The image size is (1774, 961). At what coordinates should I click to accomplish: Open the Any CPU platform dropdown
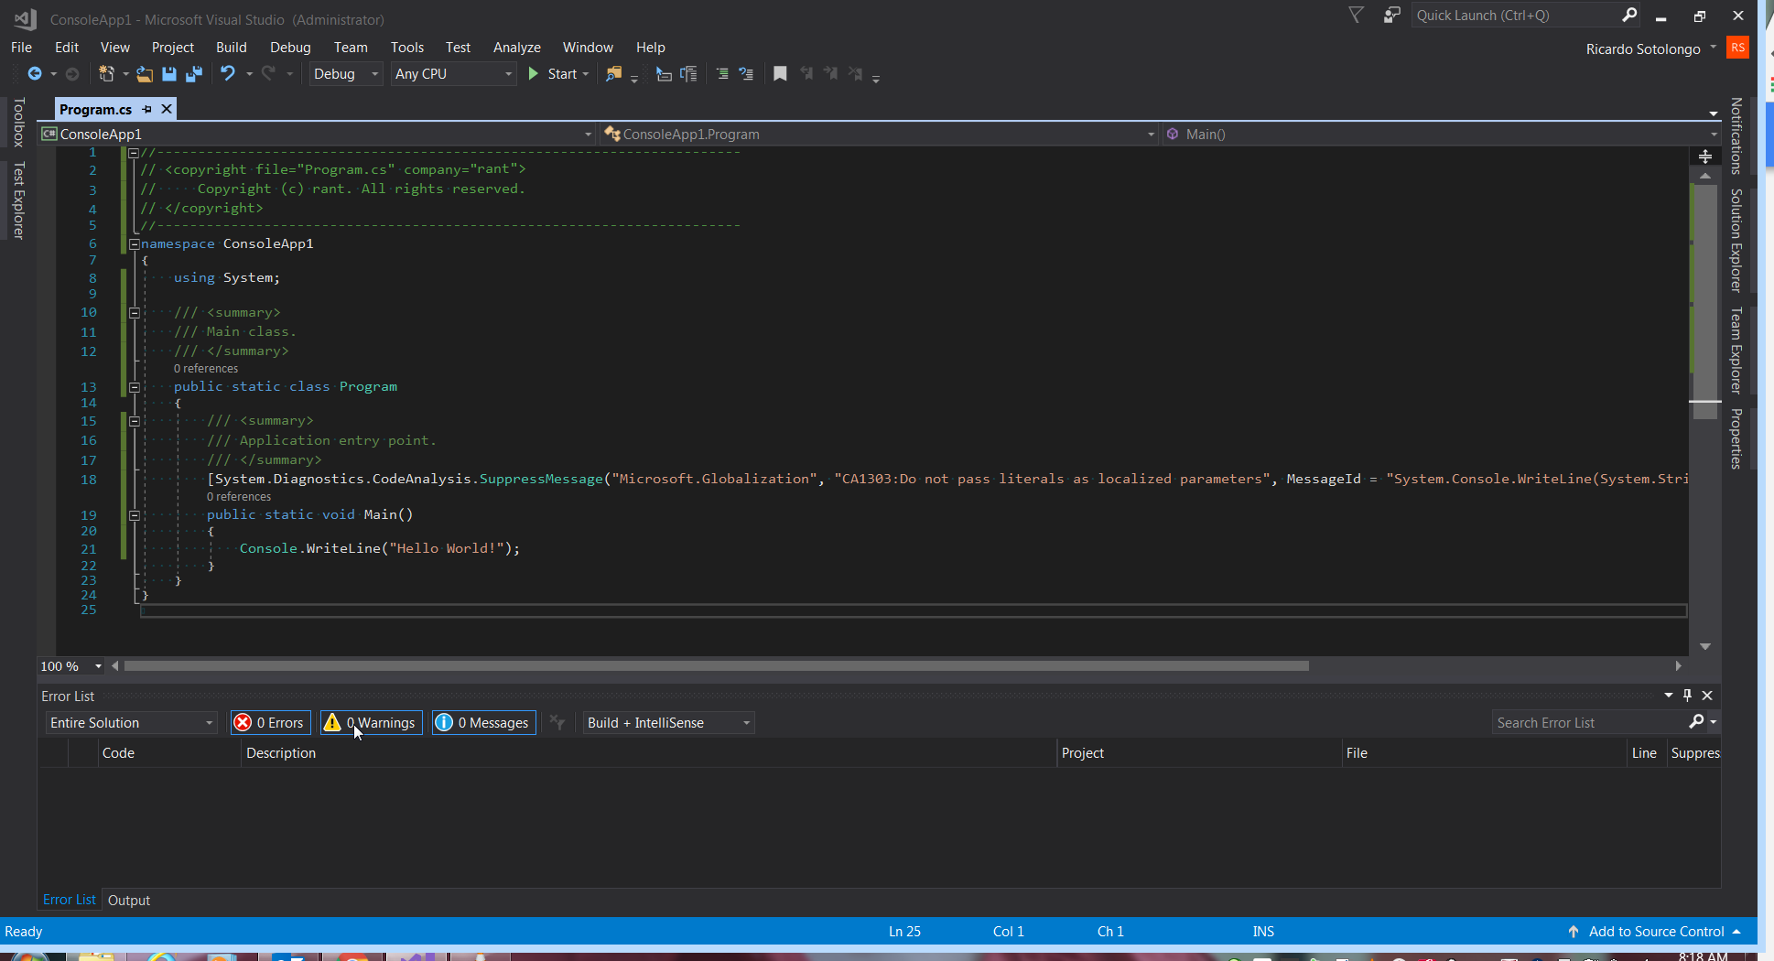click(x=453, y=74)
